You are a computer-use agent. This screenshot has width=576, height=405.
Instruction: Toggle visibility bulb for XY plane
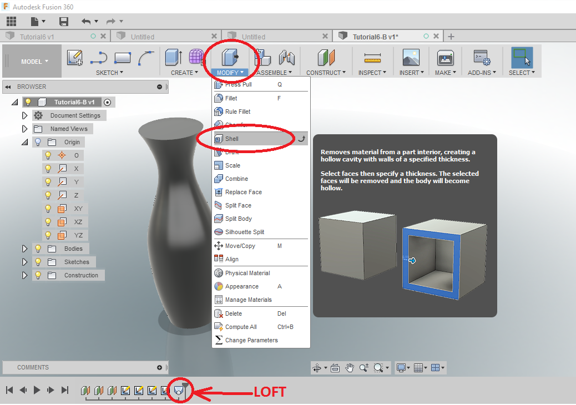point(48,209)
